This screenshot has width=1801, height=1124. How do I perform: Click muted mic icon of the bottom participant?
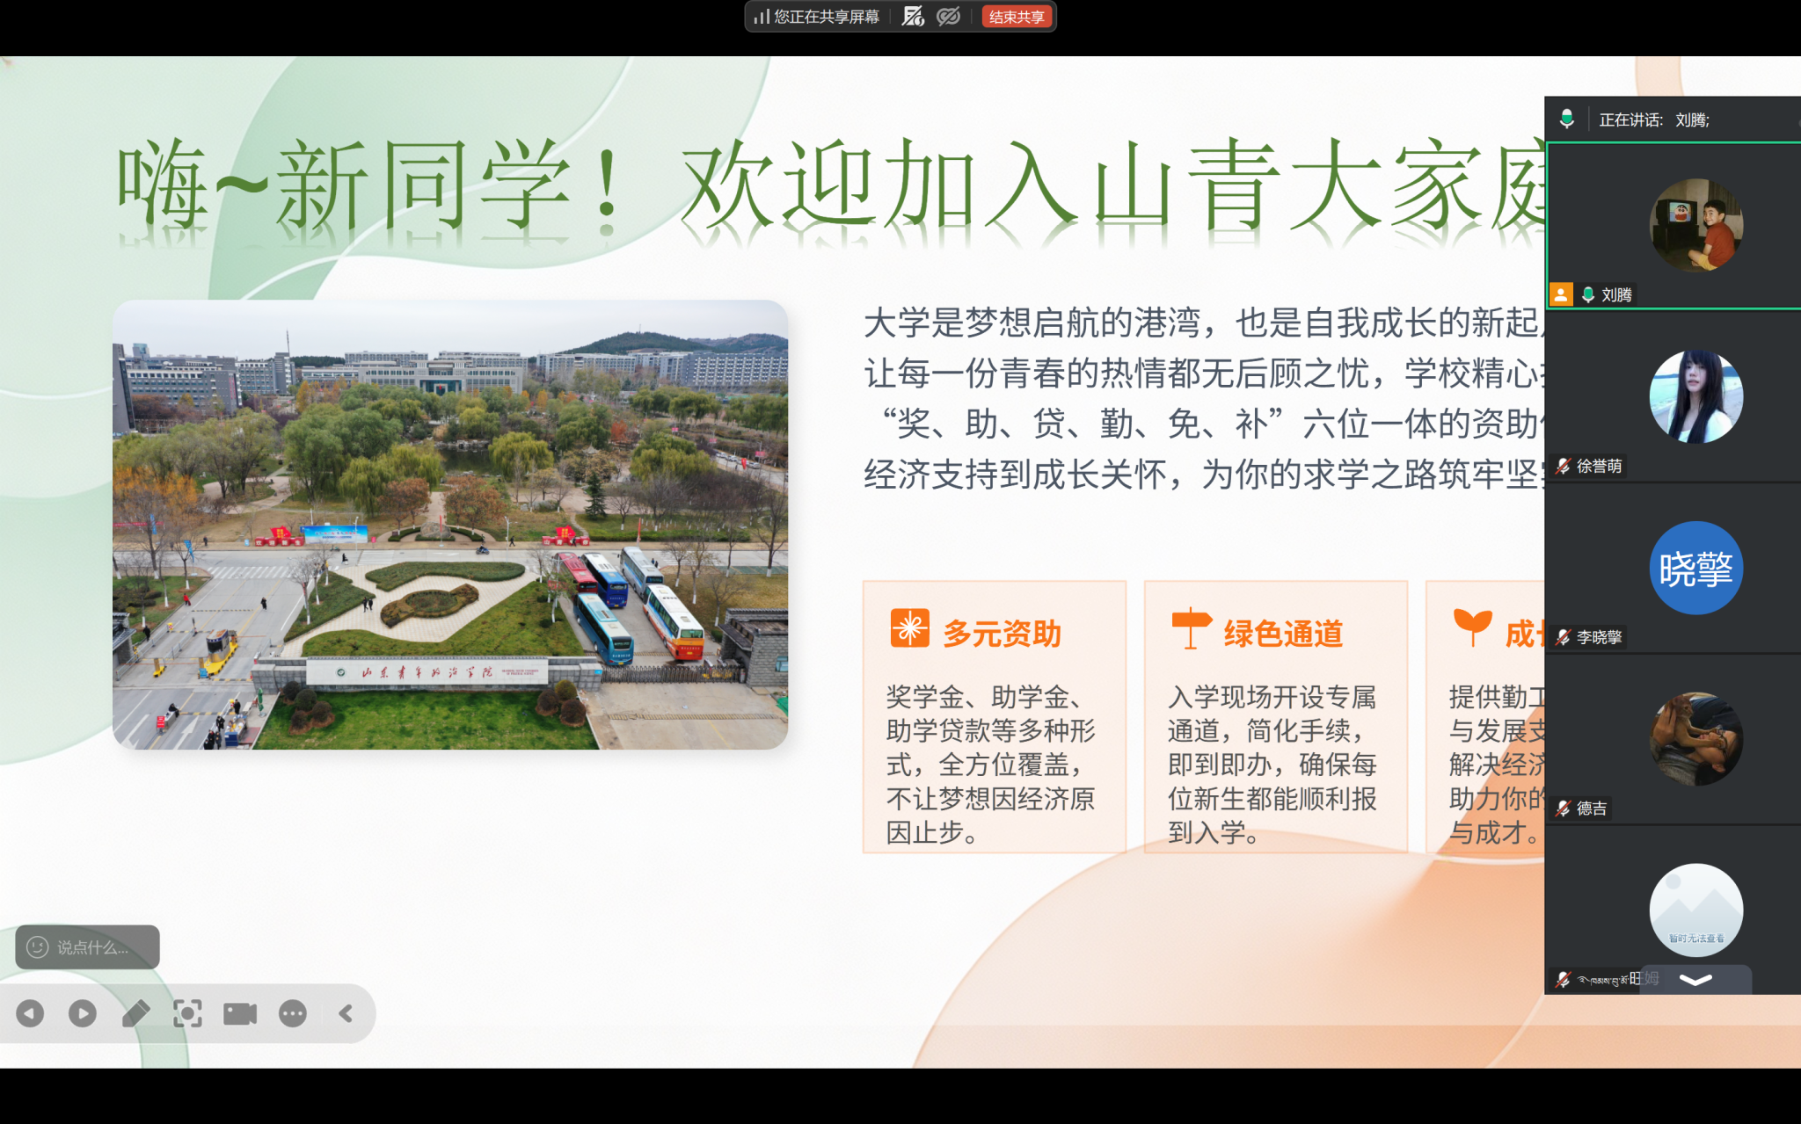[x=1563, y=979]
